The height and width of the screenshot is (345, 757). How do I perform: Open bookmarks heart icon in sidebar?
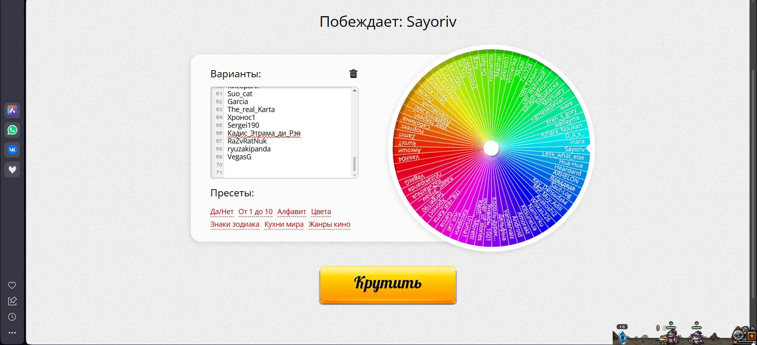click(12, 285)
